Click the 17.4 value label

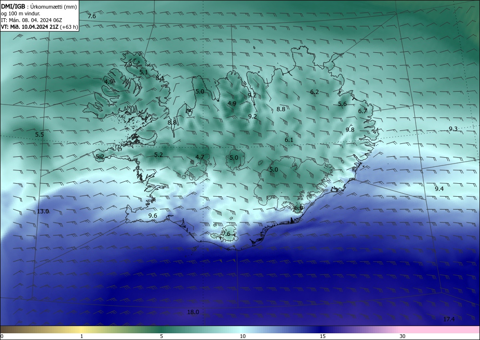click(x=449, y=319)
